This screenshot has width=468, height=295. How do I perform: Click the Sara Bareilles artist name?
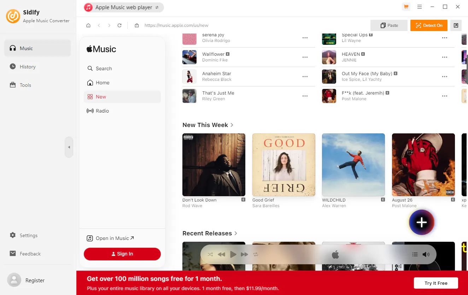click(266, 206)
